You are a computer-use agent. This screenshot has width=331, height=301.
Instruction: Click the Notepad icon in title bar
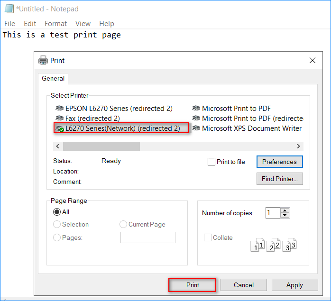9,9
